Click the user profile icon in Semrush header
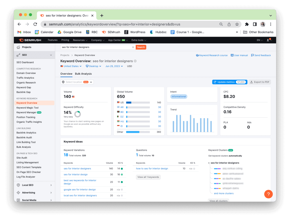 click(x=268, y=40)
